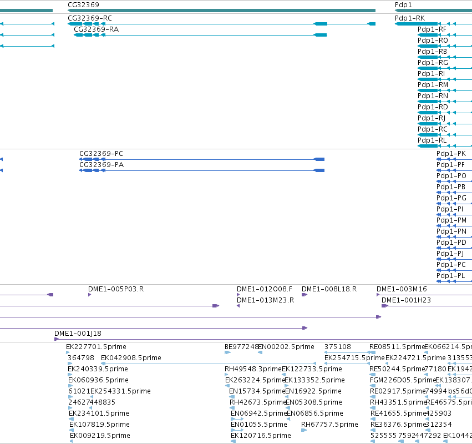
Task: Select the CG32369-PA protein label
Action: point(101,165)
